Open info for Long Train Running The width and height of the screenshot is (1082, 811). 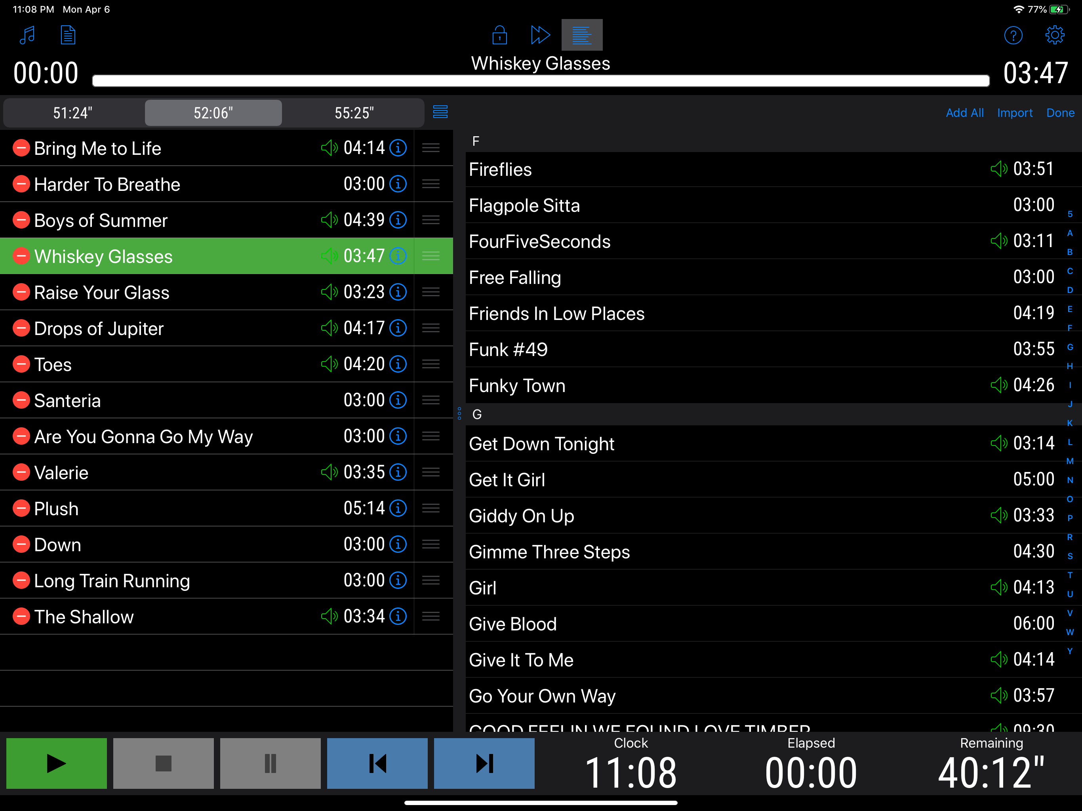[398, 581]
